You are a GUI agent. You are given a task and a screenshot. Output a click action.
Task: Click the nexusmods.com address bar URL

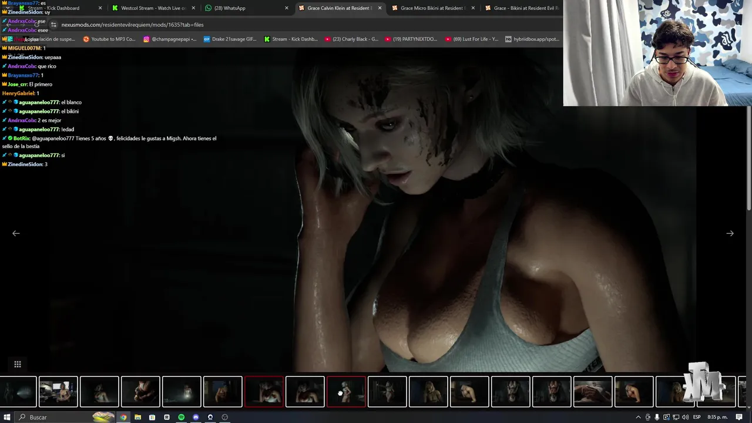click(x=133, y=25)
